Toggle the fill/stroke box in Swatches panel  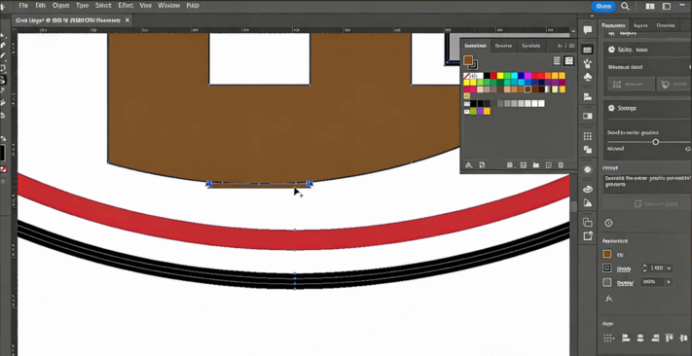coord(469,61)
